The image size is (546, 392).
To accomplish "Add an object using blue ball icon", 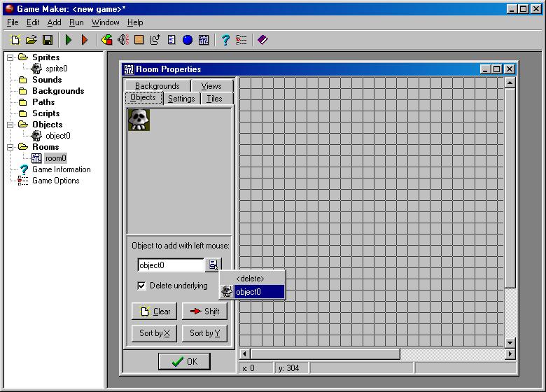I will 188,40.
